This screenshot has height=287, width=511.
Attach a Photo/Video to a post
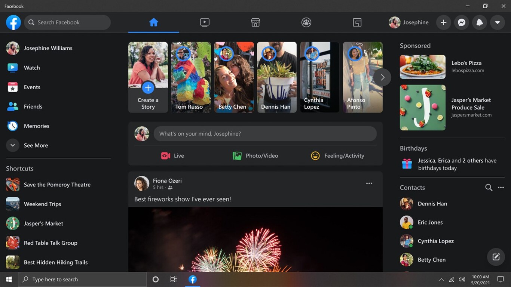click(x=255, y=155)
